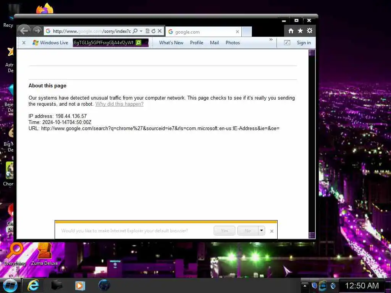Viewport: 391px width, 293px height.
Task: Click Sign in on Windows Live toolbar
Action: coord(304,43)
